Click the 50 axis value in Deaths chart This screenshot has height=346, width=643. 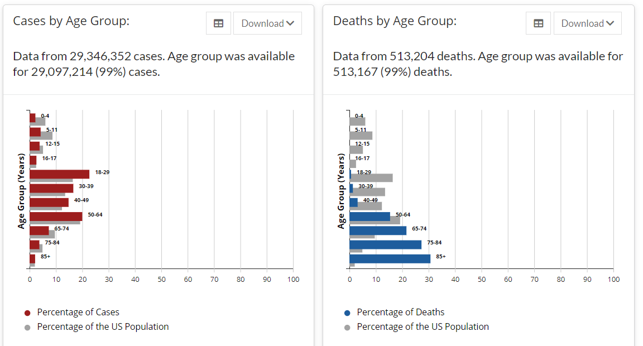(482, 280)
